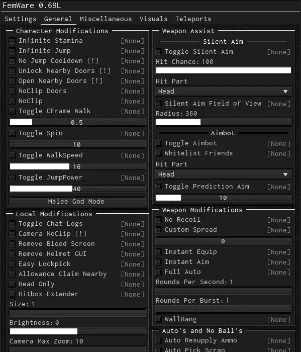Screen dimensions: 301x352
Task: Expand the Aimbot Hit Part dropdown
Action: [x=224, y=174]
